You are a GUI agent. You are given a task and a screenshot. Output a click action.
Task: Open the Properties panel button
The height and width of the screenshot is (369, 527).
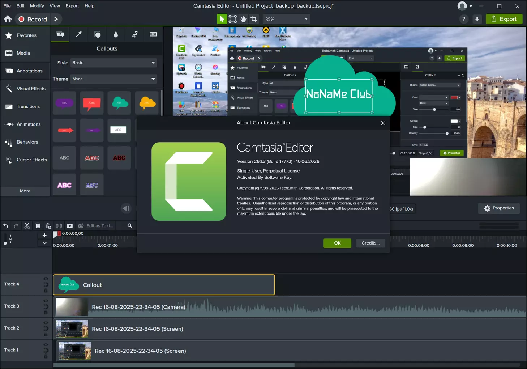[499, 208]
